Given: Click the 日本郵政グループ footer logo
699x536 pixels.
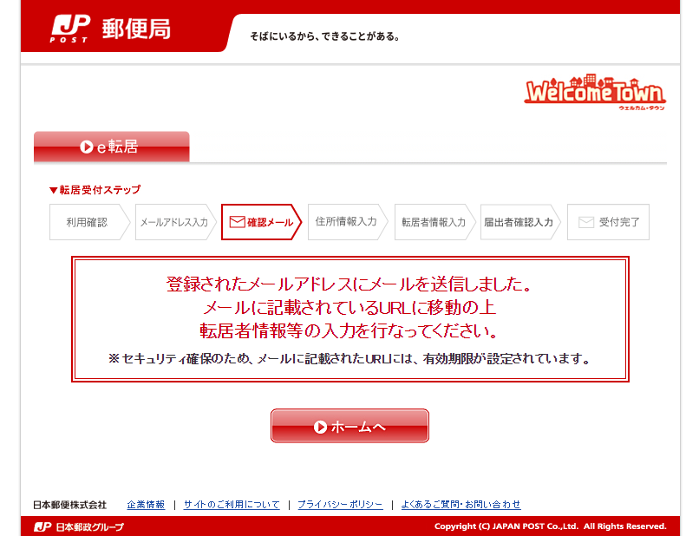Looking at the screenshot, I should click(79, 526).
